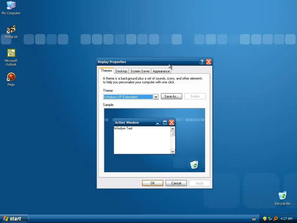Confirm with the OK button

pos(153,183)
